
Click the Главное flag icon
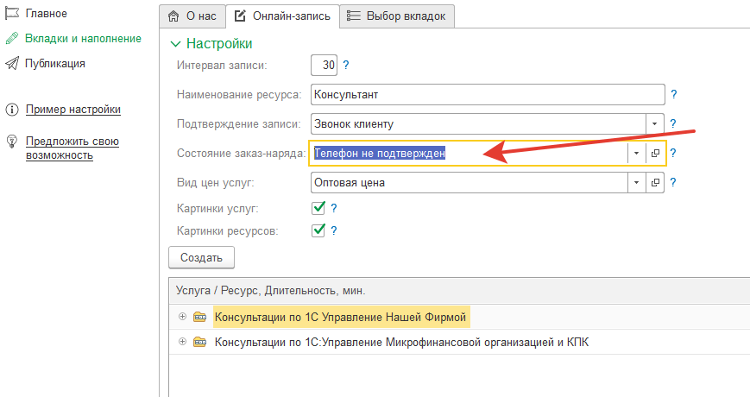12,14
